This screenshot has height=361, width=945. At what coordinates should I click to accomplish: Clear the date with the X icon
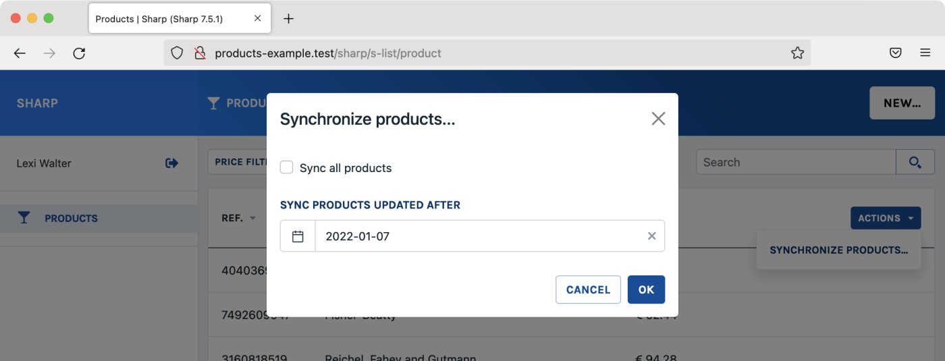(x=651, y=236)
